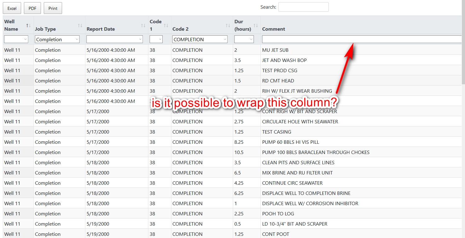Click duration 6.5 in MIX BRINE row
The height and width of the screenshot is (238, 465).
pyautogui.click(x=238, y=173)
